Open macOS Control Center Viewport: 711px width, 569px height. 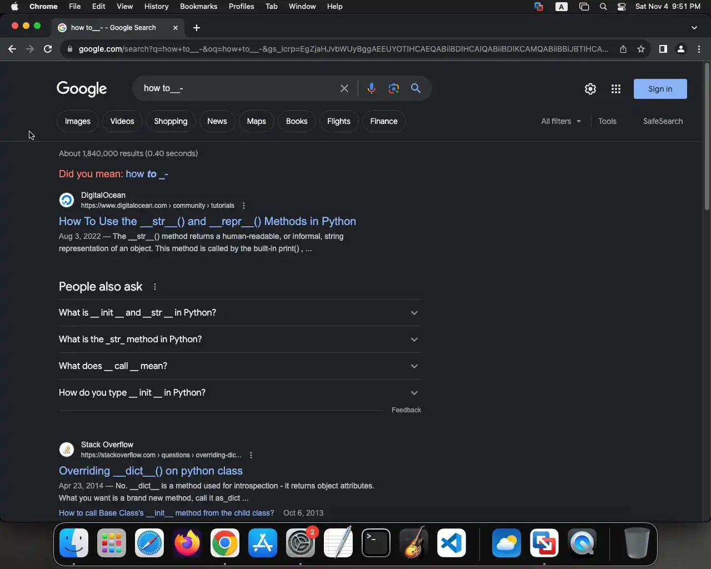point(622,7)
